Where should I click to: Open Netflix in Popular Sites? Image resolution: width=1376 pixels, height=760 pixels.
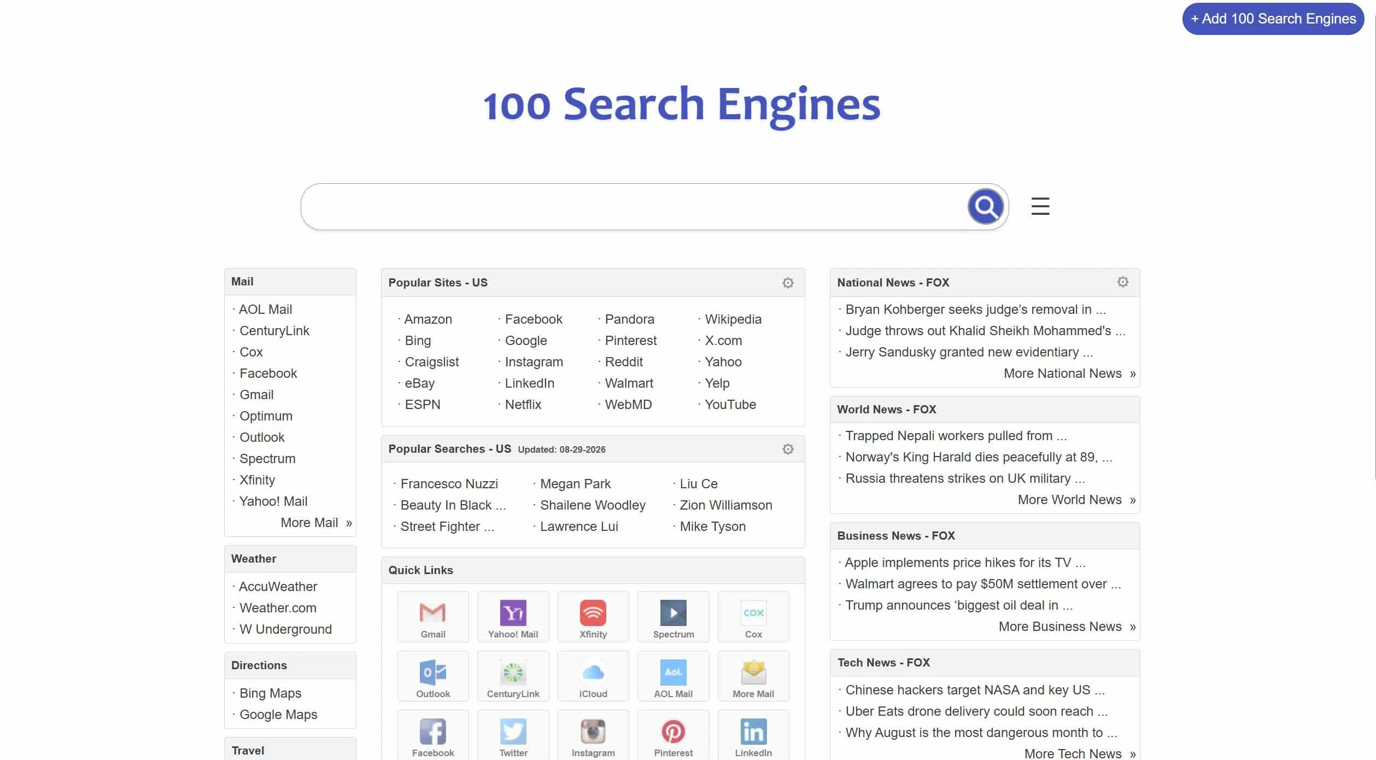click(523, 405)
